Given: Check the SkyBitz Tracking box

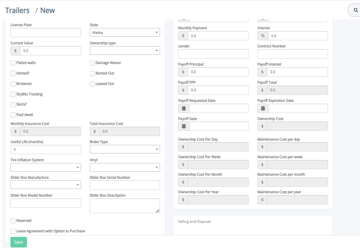Looking at the screenshot, I should [13, 94].
